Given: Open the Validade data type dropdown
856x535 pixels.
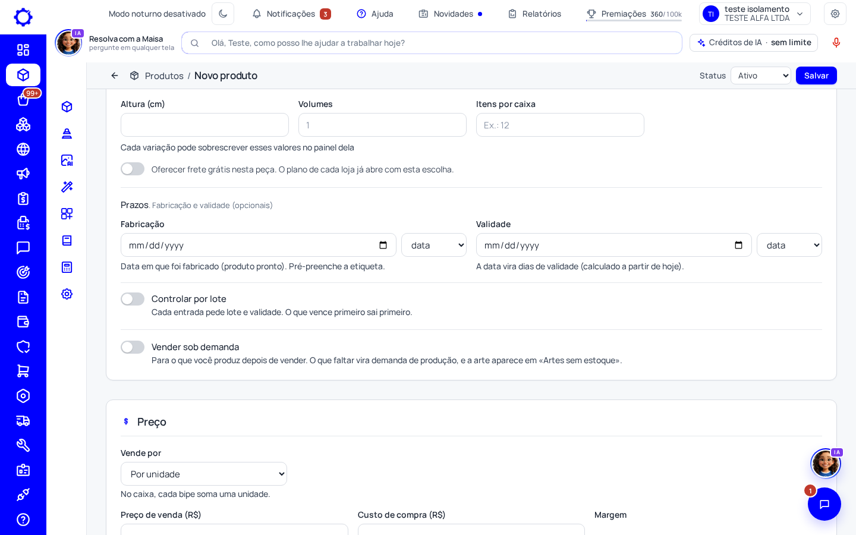Looking at the screenshot, I should coord(789,245).
